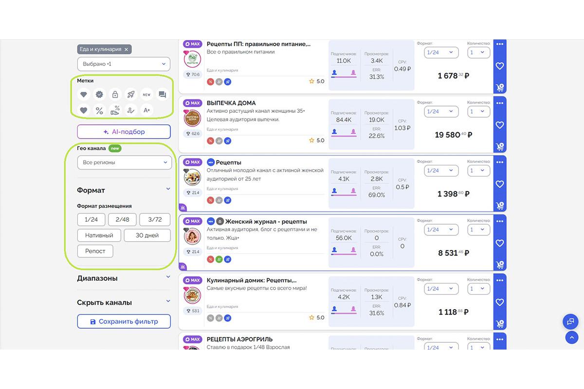Remove the Еда и кулинария tag

[126, 50]
